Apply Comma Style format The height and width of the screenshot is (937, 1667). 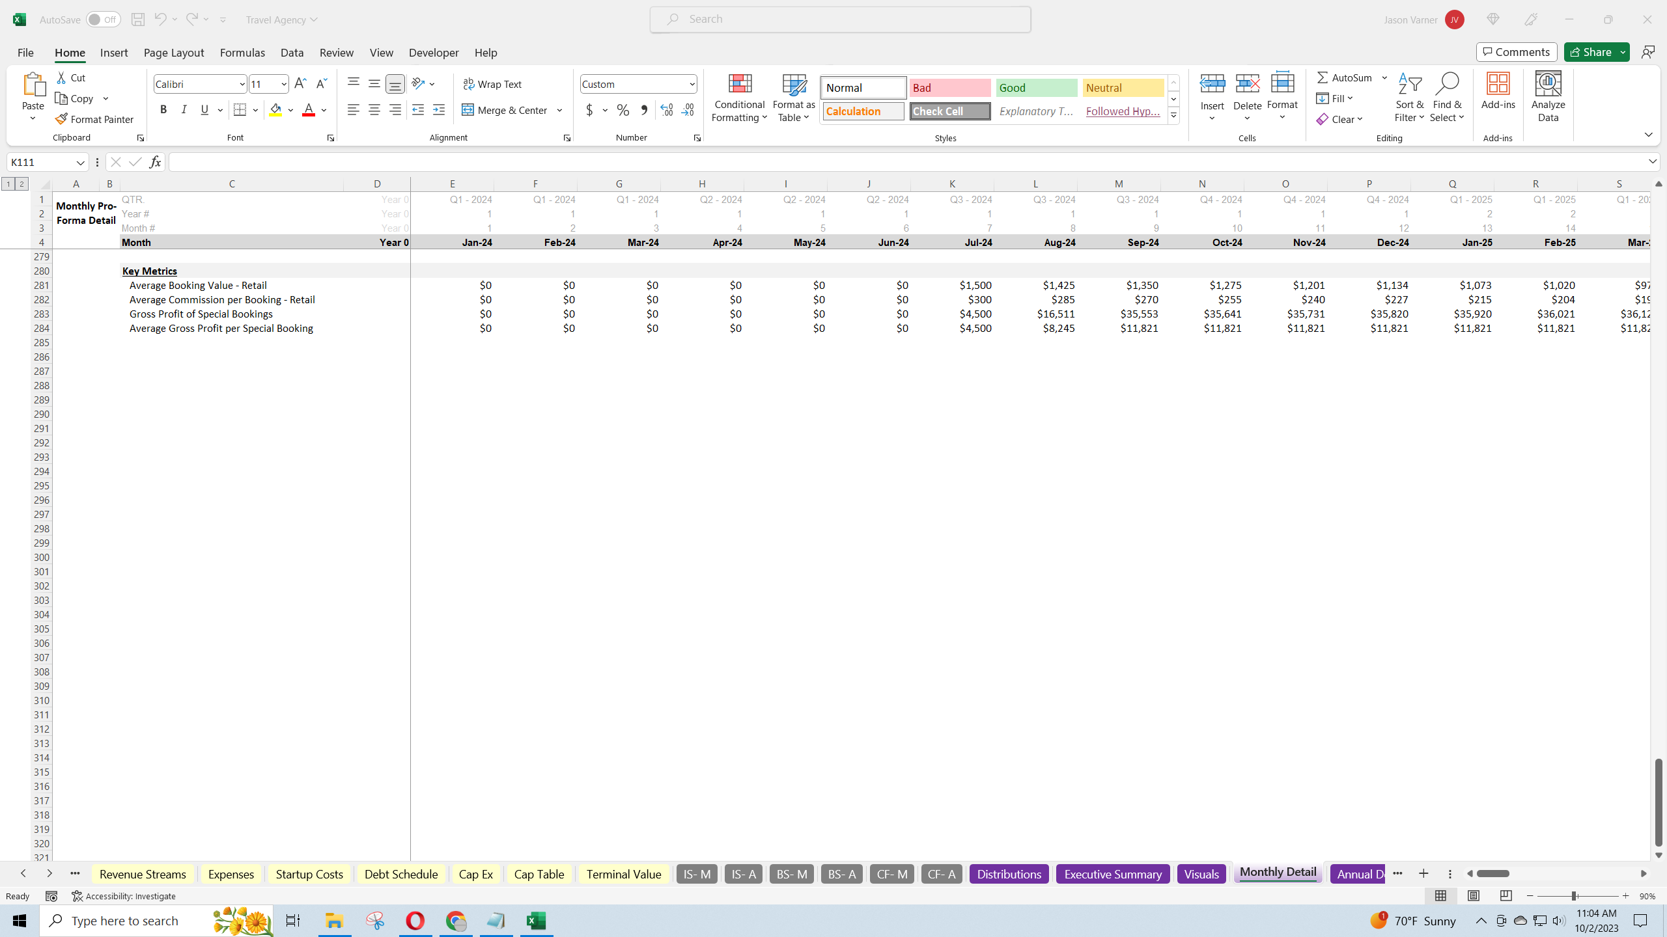coord(644,110)
